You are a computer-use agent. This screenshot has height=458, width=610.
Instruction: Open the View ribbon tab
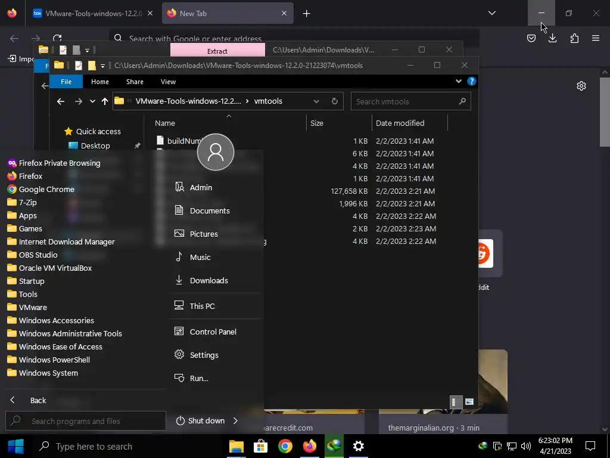point(168,82)
